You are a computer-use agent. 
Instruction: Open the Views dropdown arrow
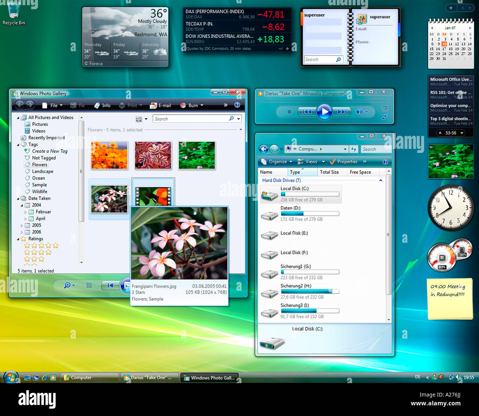coord(324,162)
